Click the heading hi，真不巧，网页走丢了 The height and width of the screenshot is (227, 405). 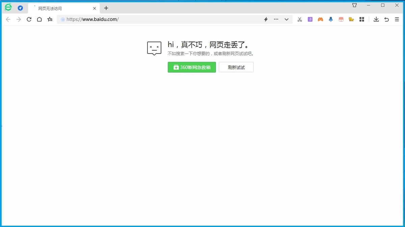click(x=209, y=45)
